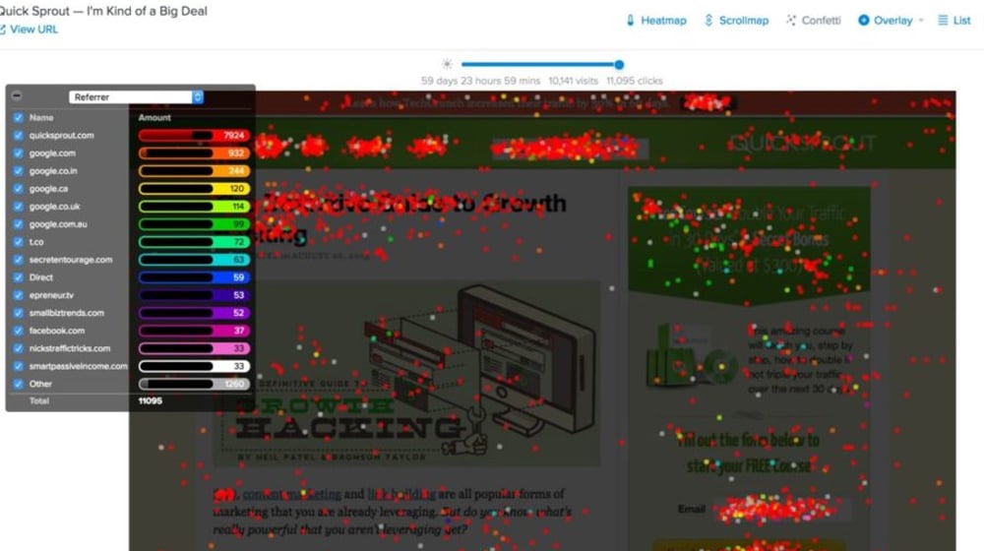Switch to Confetti view
The image size is (984, 551).
tap(814, 20)
